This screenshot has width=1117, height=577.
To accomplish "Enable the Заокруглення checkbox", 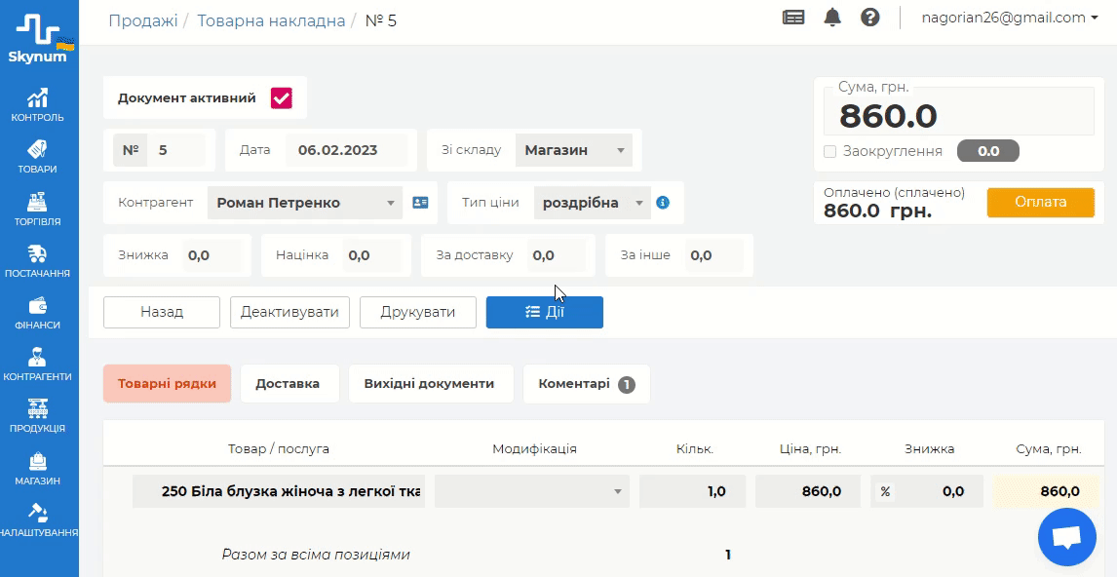I will point(830,151).
